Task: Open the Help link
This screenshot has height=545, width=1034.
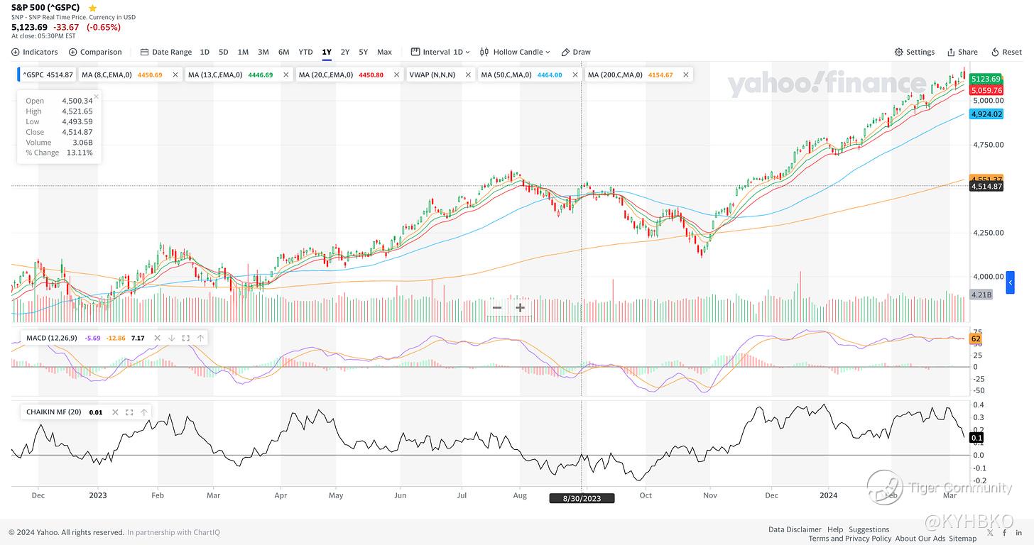Action: pos(835,529)
